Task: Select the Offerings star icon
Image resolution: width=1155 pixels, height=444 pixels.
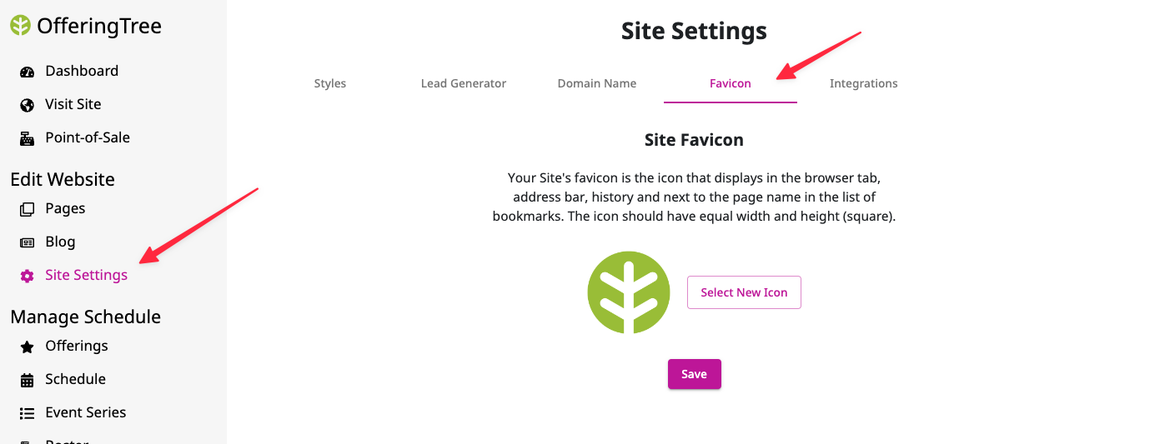Action: point(28,347)
